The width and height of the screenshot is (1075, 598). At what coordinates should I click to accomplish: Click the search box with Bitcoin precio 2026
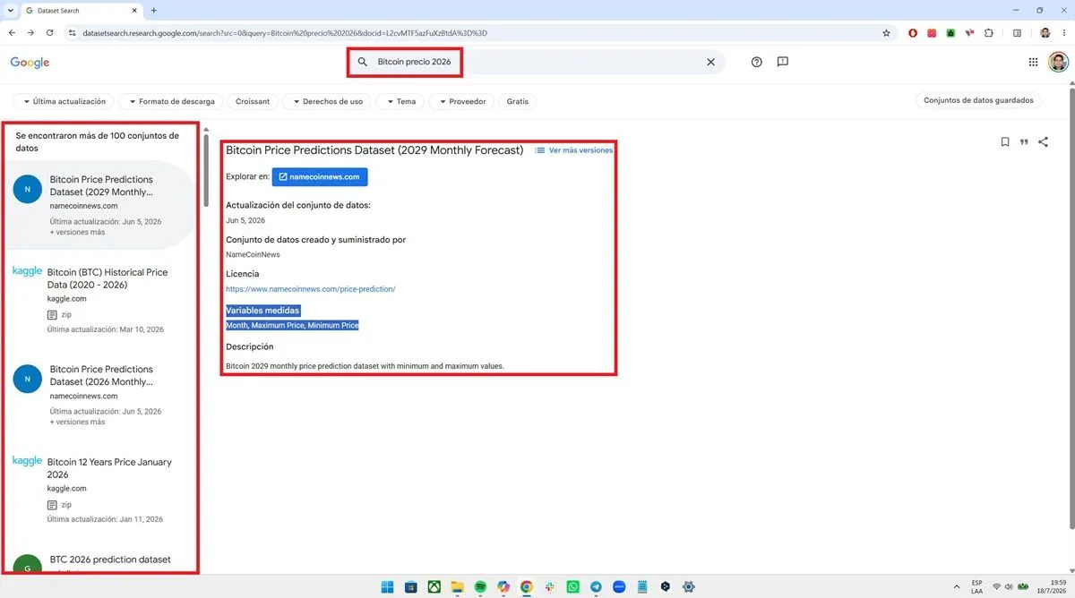tap(536, 63)
